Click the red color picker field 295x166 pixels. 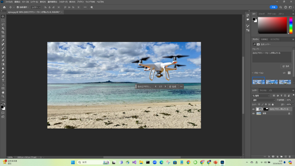[x=272, y=25]
